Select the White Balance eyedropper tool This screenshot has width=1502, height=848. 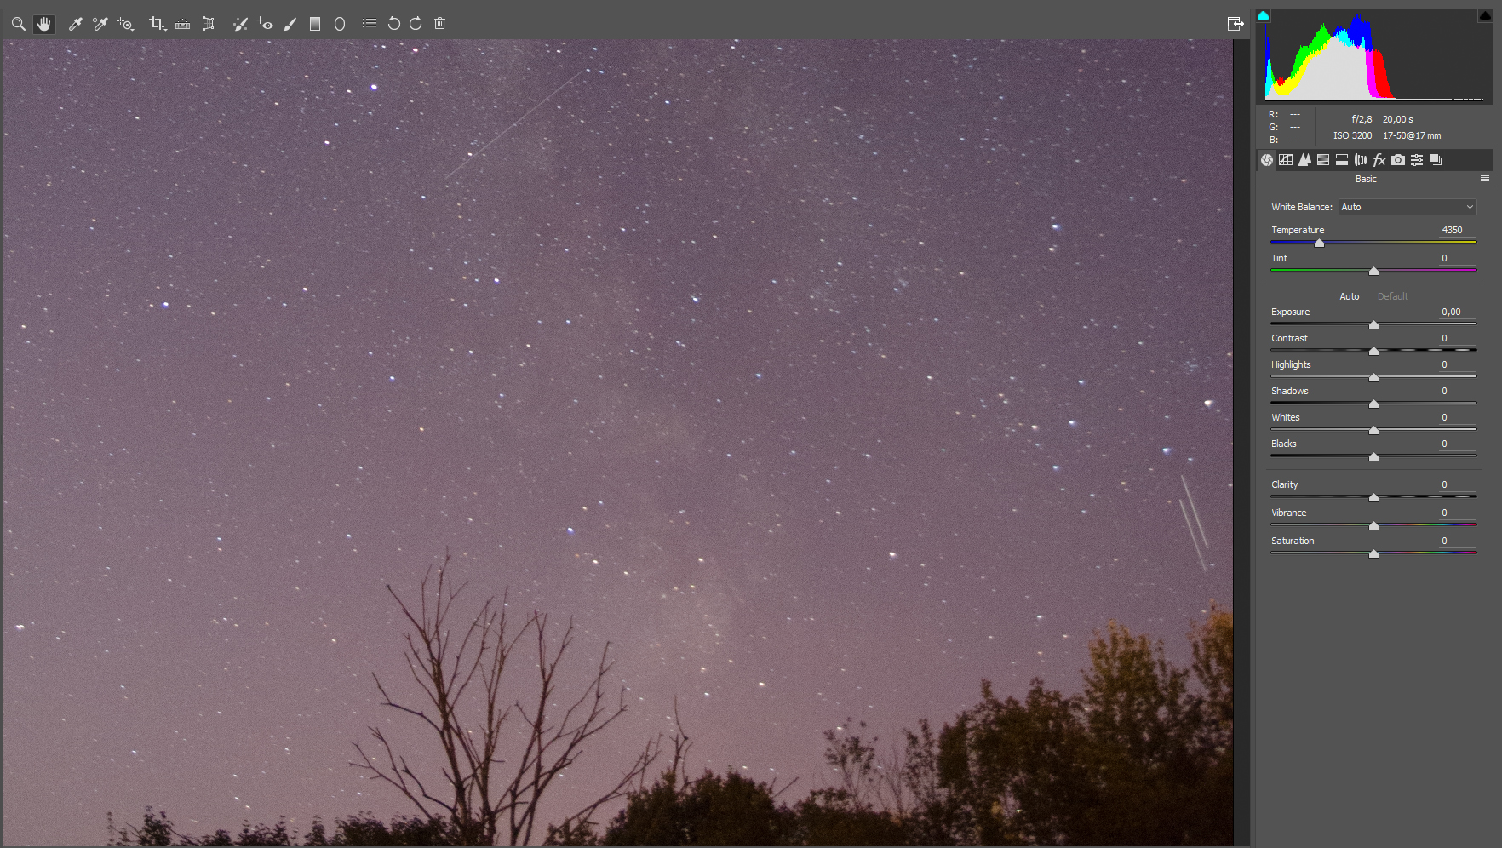[75, 24]
